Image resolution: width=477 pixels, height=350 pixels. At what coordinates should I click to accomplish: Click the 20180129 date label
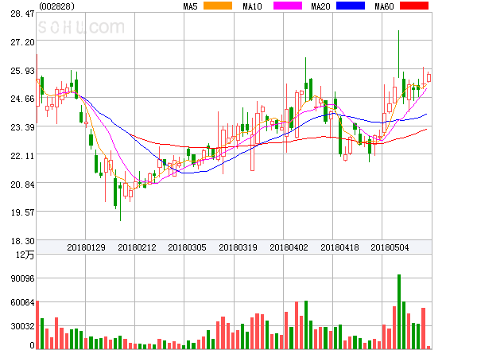(86, 247)
